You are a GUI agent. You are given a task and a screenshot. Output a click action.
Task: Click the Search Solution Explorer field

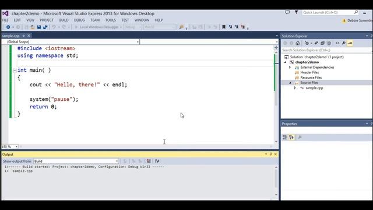tap(326, 50)
